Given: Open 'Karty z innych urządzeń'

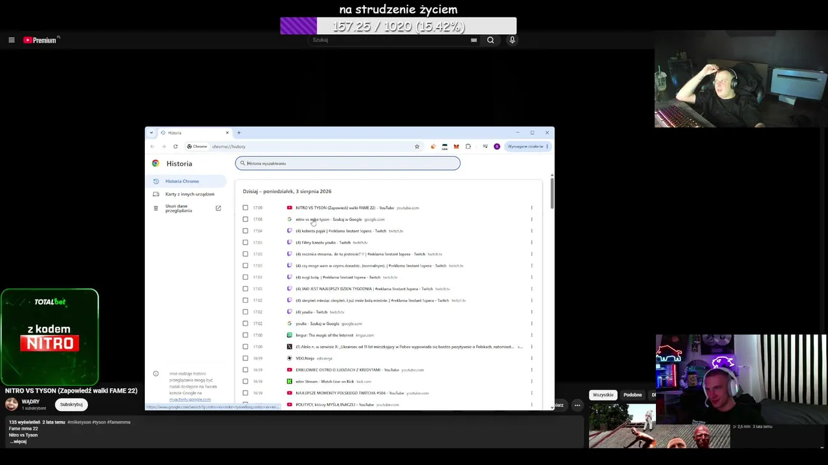Looking at the screenshot, I should pos(190,194).
